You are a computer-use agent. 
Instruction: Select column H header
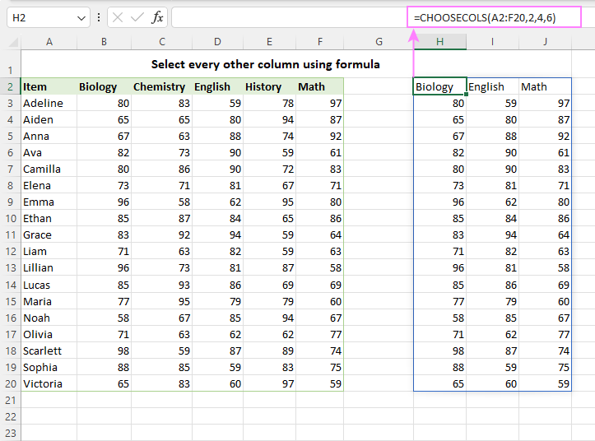[439, 42]
